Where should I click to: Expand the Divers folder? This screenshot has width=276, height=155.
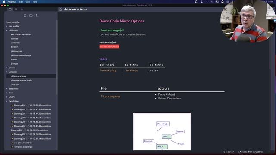[x=12, y=97]
